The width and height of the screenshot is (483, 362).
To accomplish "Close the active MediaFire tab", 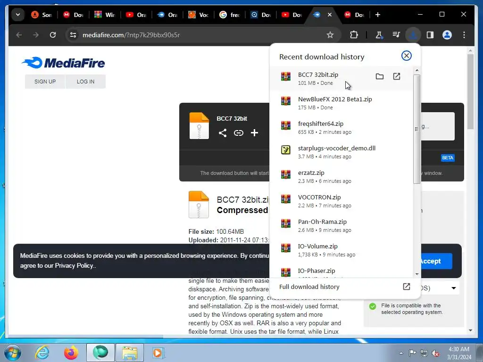I will coord(330,15).
